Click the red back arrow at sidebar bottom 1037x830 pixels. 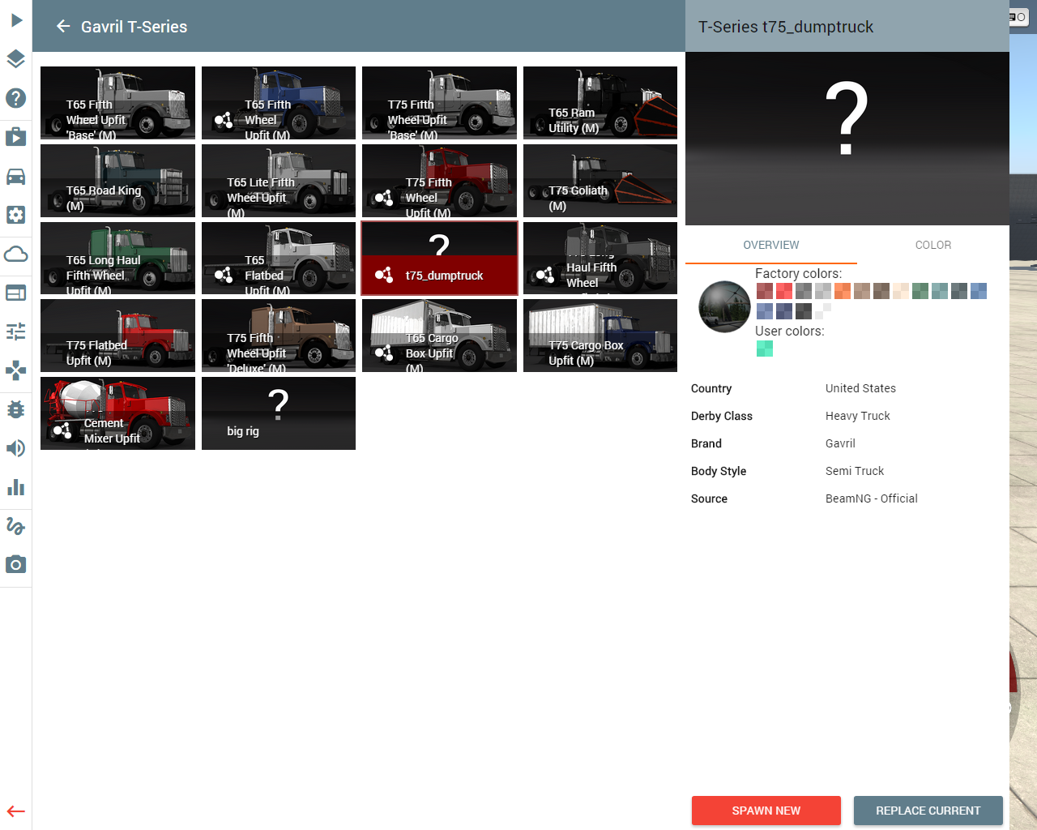[16, 811]
